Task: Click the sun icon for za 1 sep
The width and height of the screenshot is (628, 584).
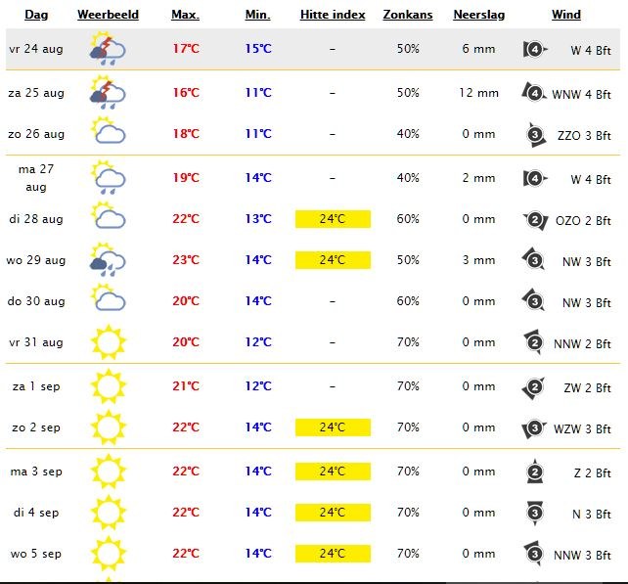Action: [x=109, y=386]
